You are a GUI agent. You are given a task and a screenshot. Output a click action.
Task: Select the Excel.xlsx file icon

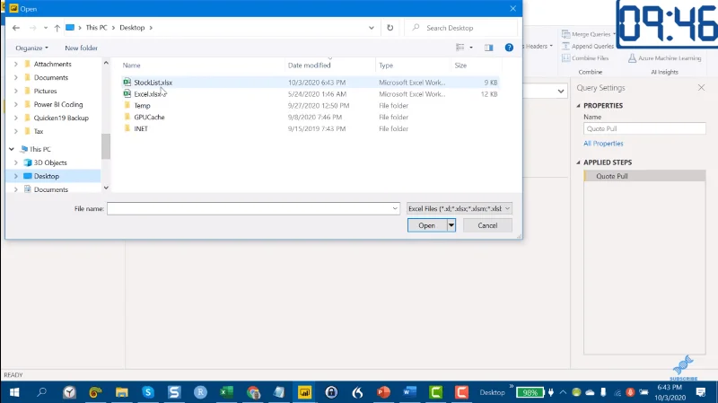tap(127, 94)
